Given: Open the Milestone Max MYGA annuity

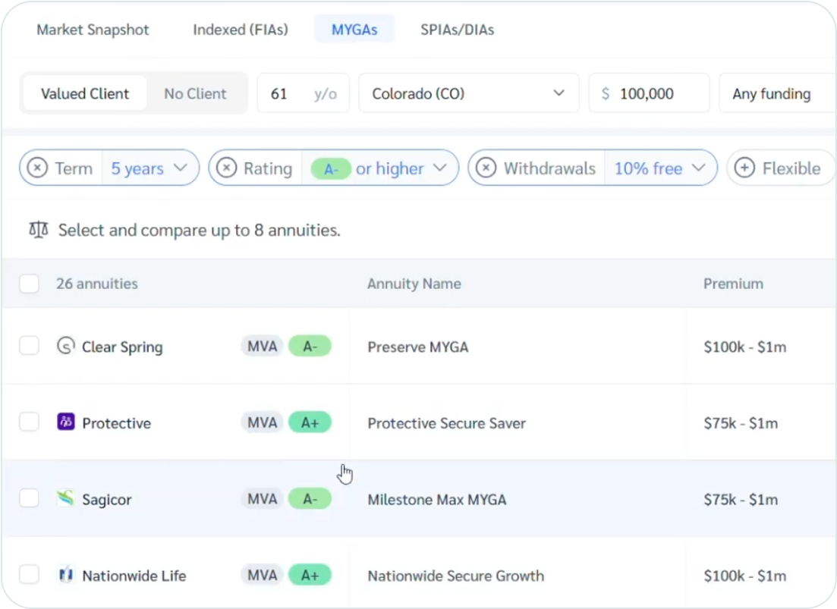Looking at the screenshot, I should click(x=436, y=500).
